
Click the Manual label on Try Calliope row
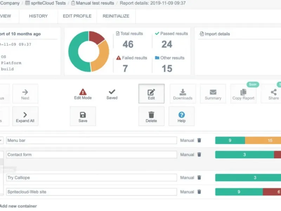[187, 178]
